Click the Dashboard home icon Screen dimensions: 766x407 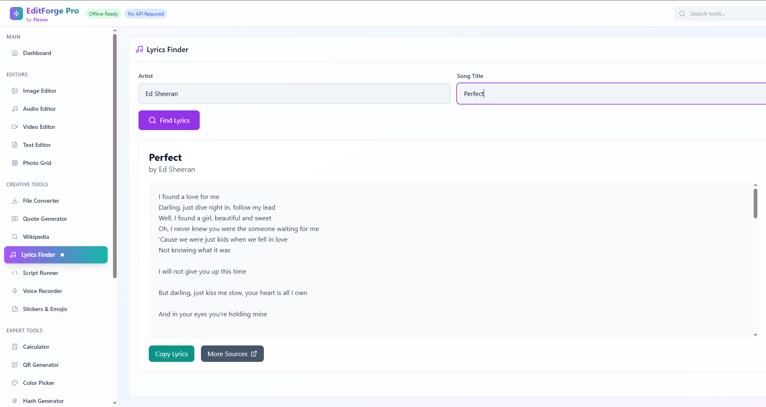coord(15,53)
